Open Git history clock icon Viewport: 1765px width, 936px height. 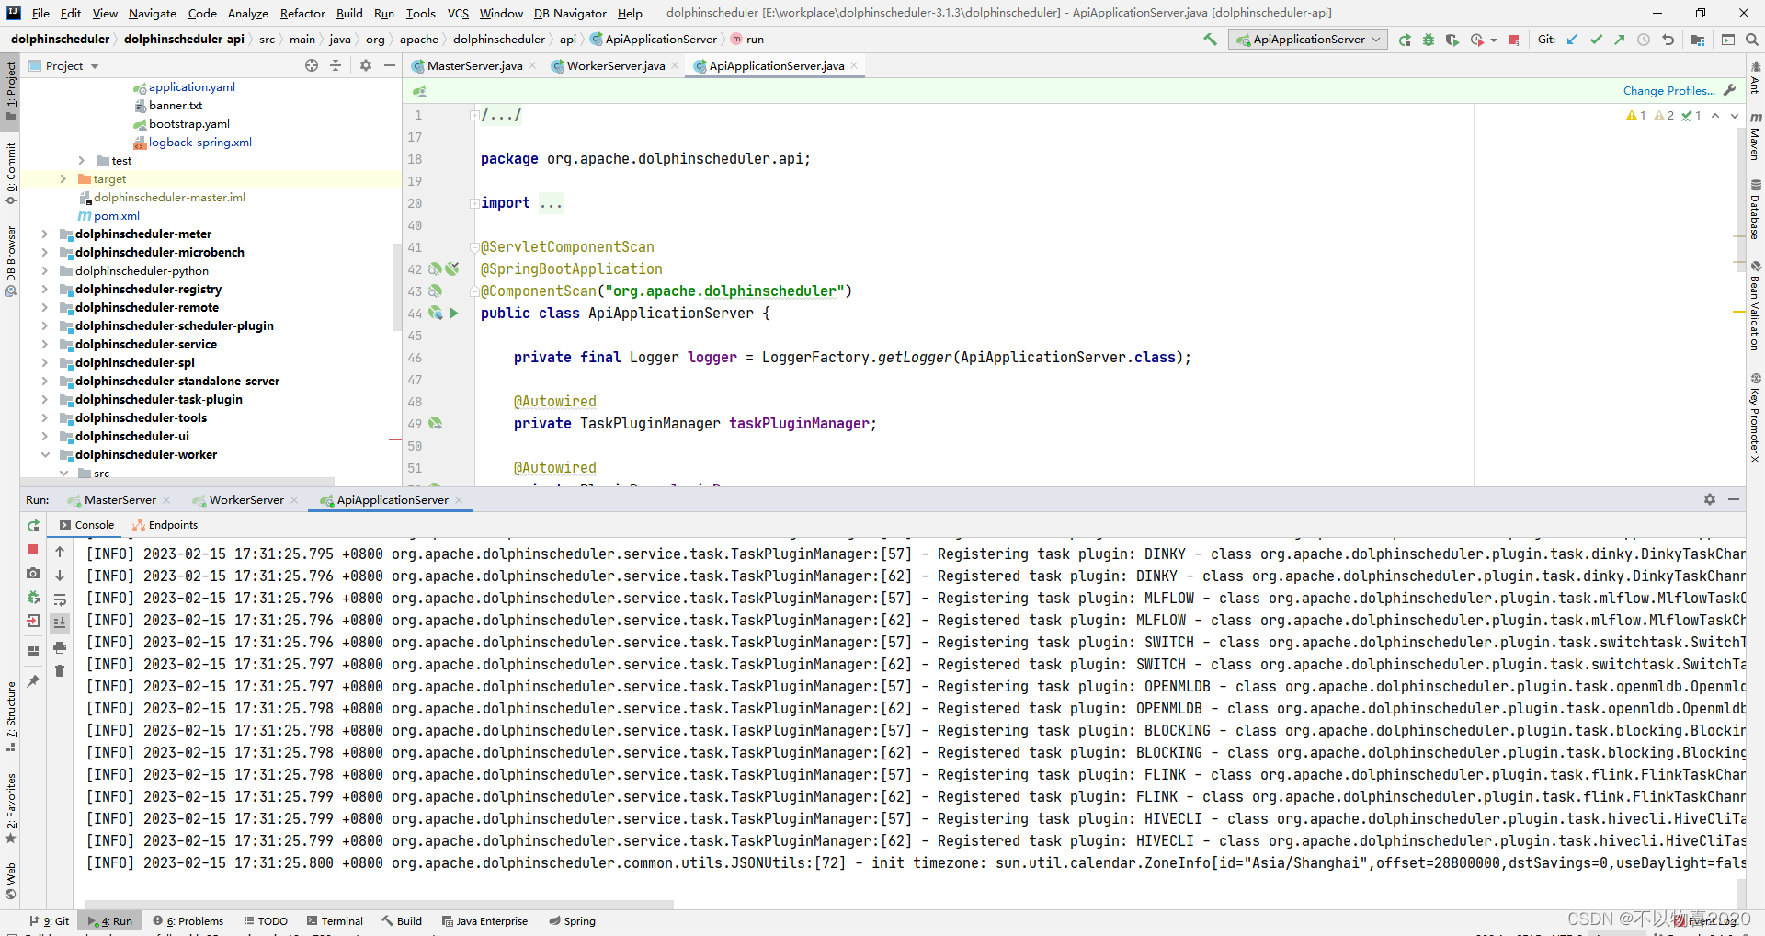pos(1644,40)
